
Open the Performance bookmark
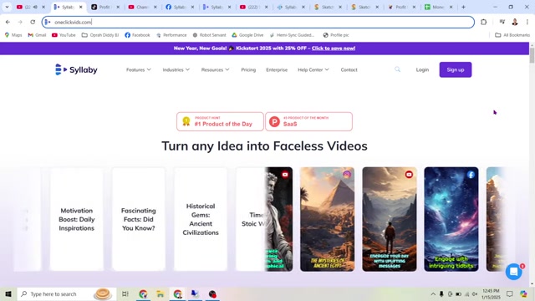coord(171,35)
